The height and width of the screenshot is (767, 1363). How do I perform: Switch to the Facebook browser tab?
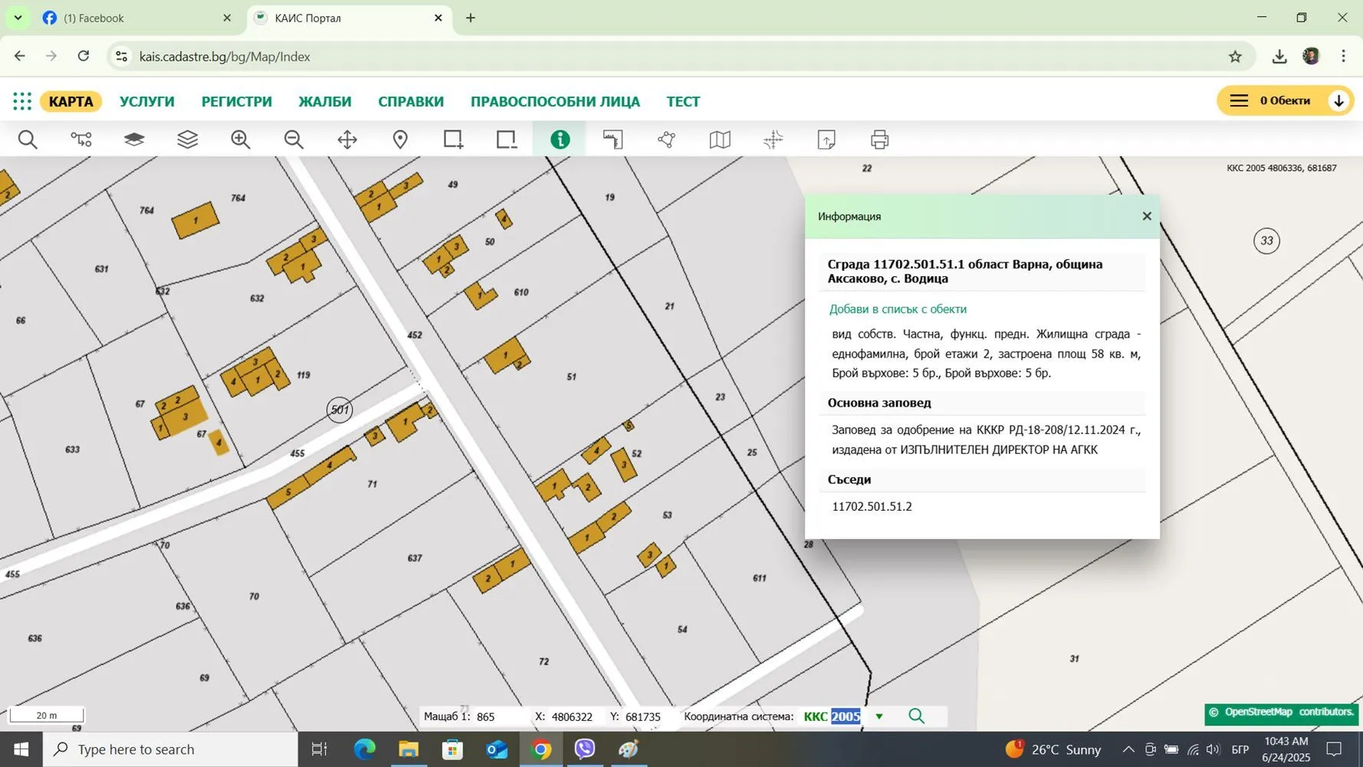tap(136, 18)
